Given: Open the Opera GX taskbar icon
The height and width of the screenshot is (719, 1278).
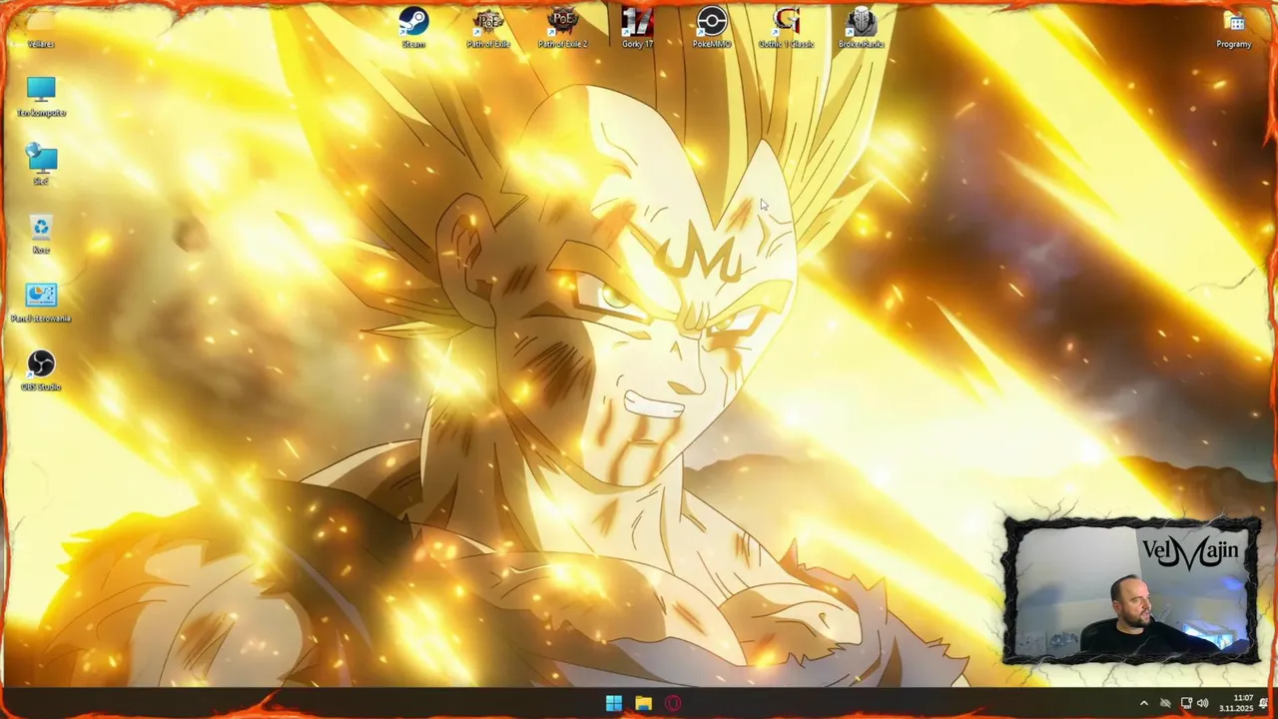Looking at the screenshot, I should tap(674, 703).
